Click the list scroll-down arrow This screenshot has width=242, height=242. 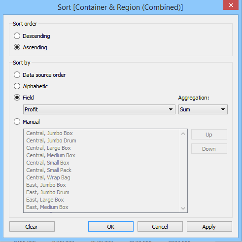point(183,208)
